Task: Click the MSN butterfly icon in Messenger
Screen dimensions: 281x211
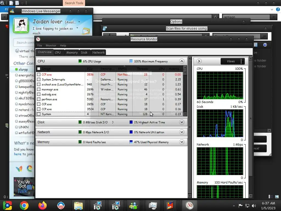Action: coord(19,169)
